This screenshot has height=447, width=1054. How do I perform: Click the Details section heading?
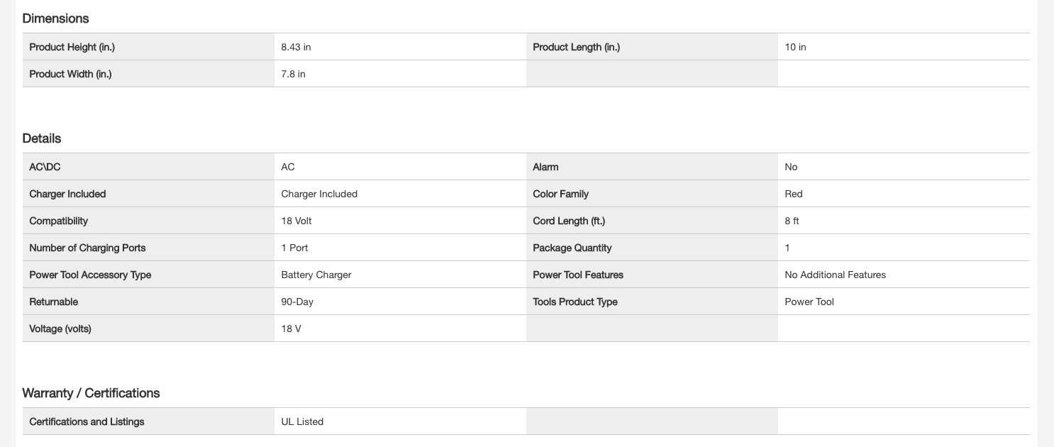click(x=42, y=138)
